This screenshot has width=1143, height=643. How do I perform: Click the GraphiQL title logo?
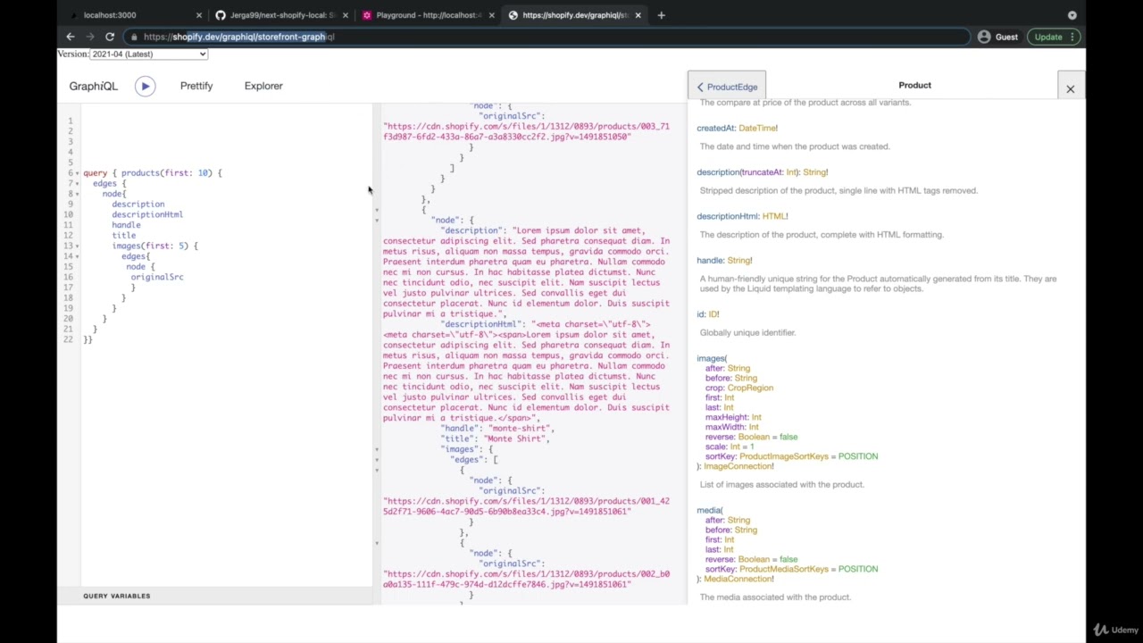[x=93, y=86]
